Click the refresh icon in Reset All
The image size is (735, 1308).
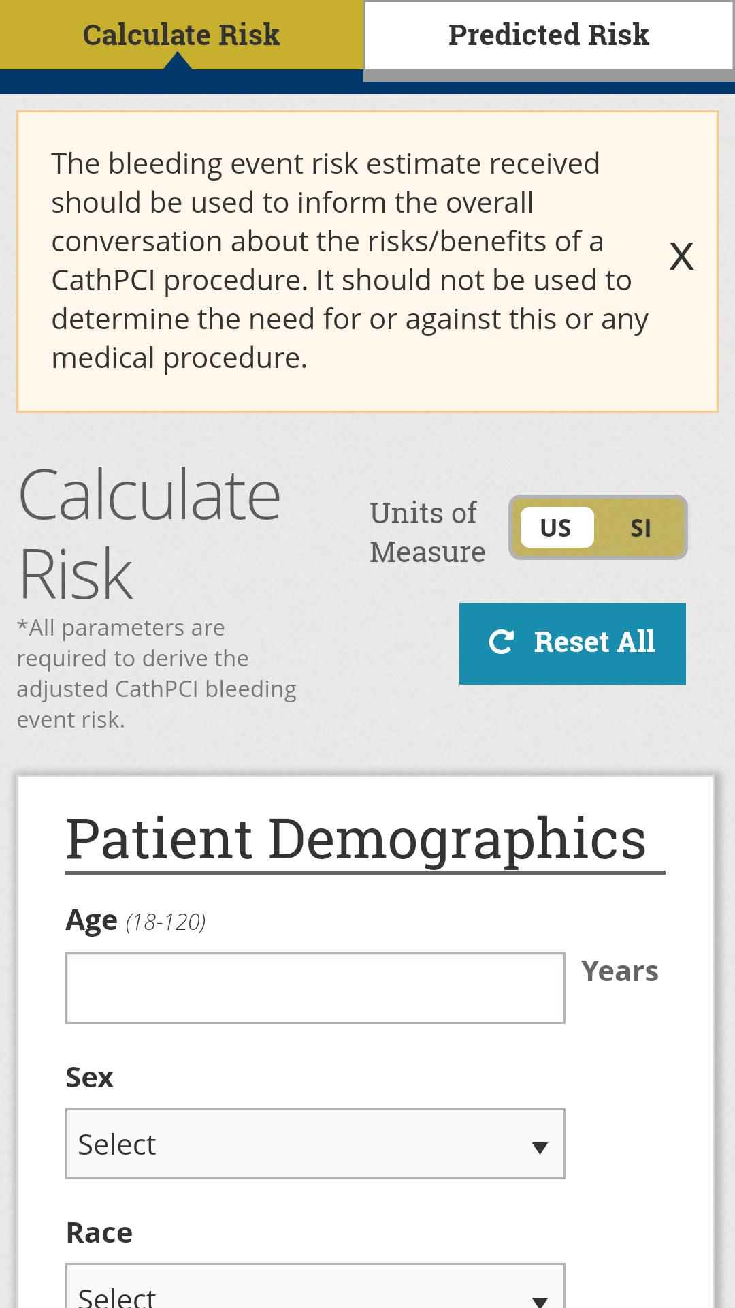click(x=502, y=642)
